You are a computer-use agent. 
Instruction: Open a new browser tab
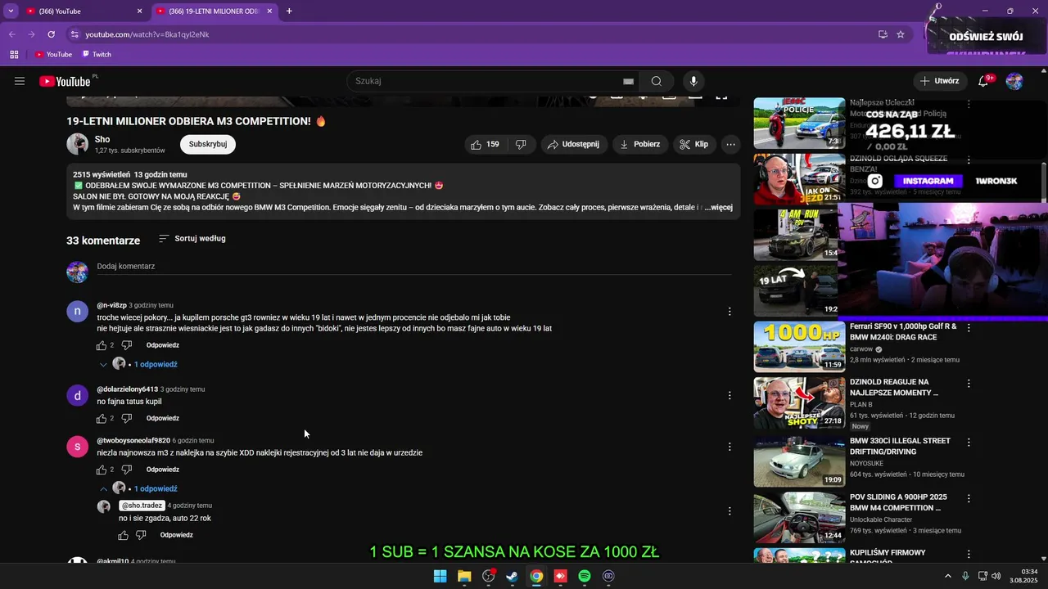(289, 11)
